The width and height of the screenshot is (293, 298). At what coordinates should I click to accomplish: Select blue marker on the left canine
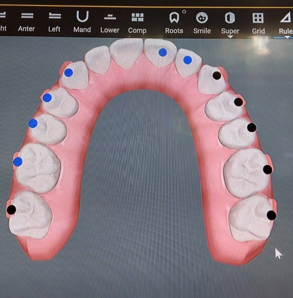coord(68,72)
